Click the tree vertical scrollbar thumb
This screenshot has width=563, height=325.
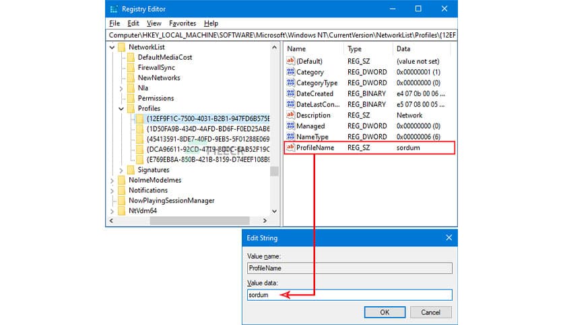tap(274, 171)
